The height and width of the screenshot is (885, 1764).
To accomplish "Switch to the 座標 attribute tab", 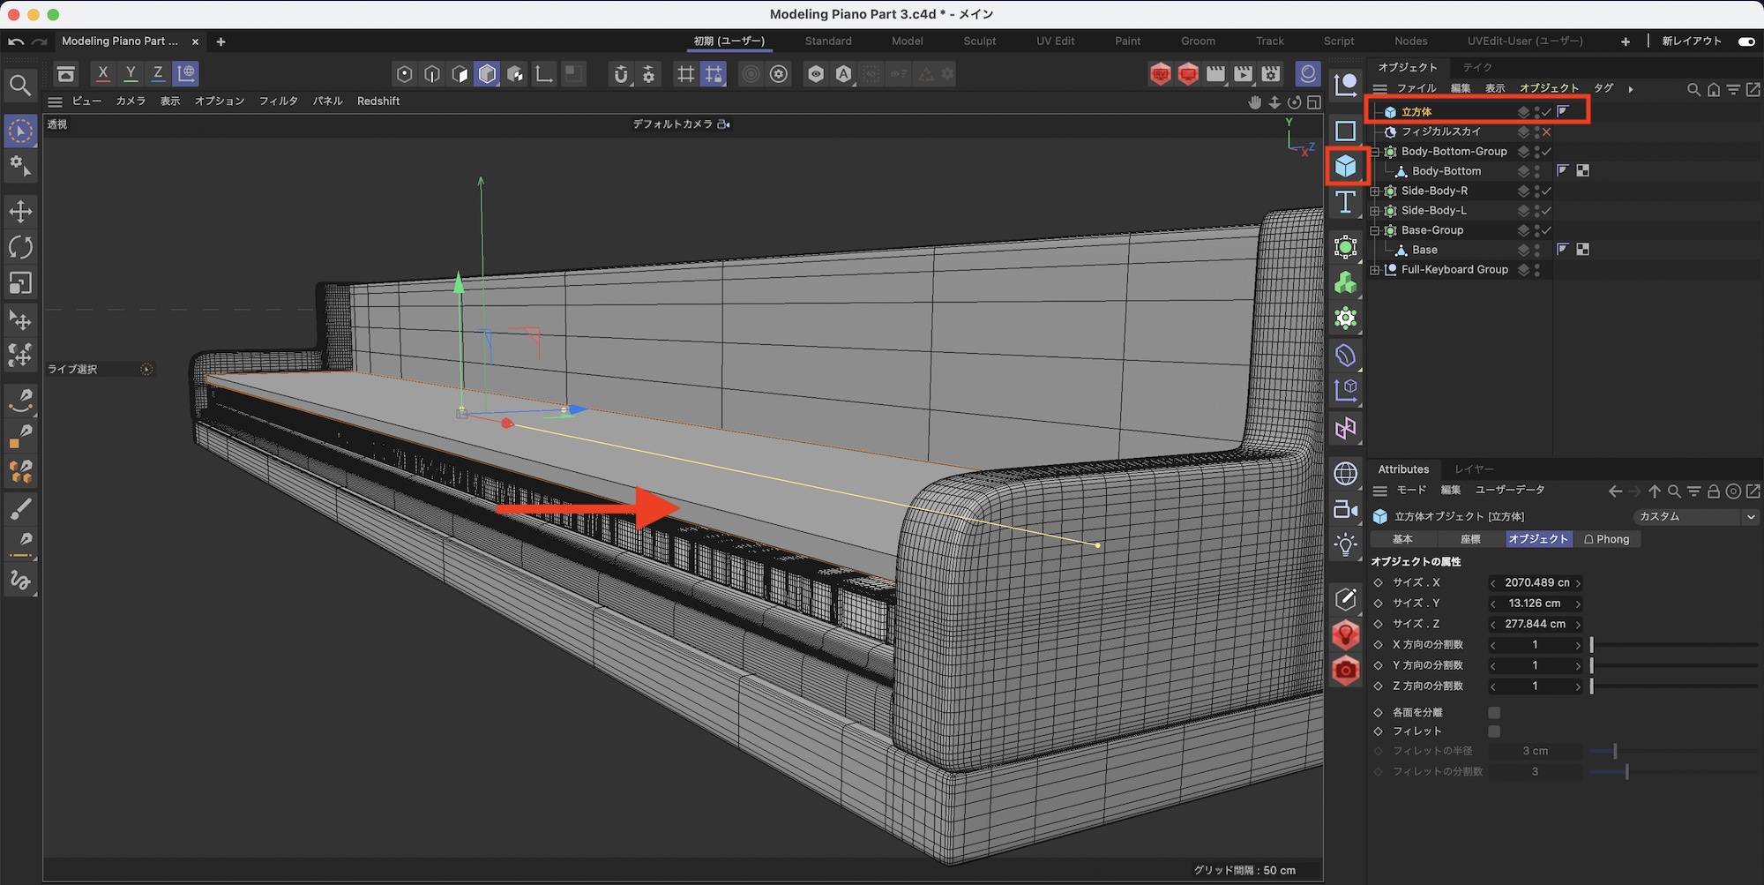I will tap(1469, 539).
